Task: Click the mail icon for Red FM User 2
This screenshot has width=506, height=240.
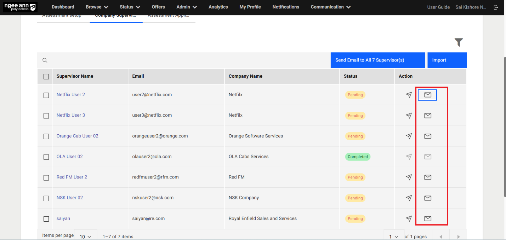Action: point(427,177)
